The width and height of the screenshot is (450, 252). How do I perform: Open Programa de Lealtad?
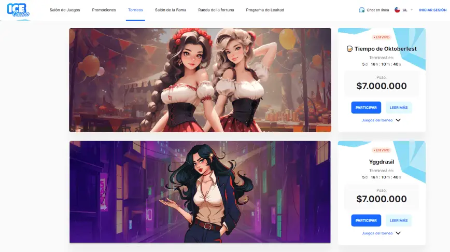pos(265,10)
